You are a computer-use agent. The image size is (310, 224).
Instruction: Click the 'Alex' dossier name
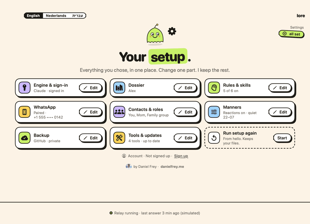pos(132,91)
